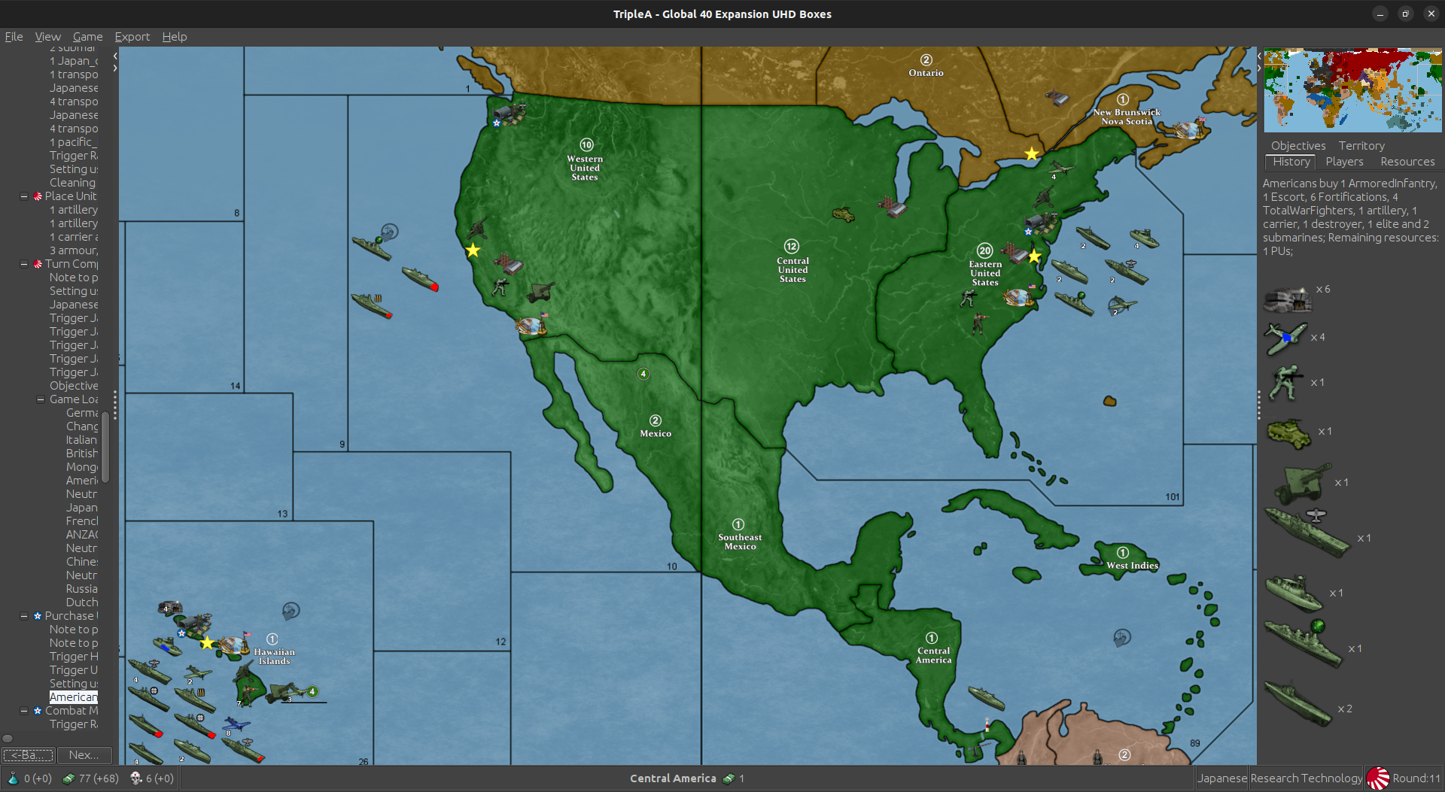Click right-pointing arrow of right side panel divider

coord(1259,68)
